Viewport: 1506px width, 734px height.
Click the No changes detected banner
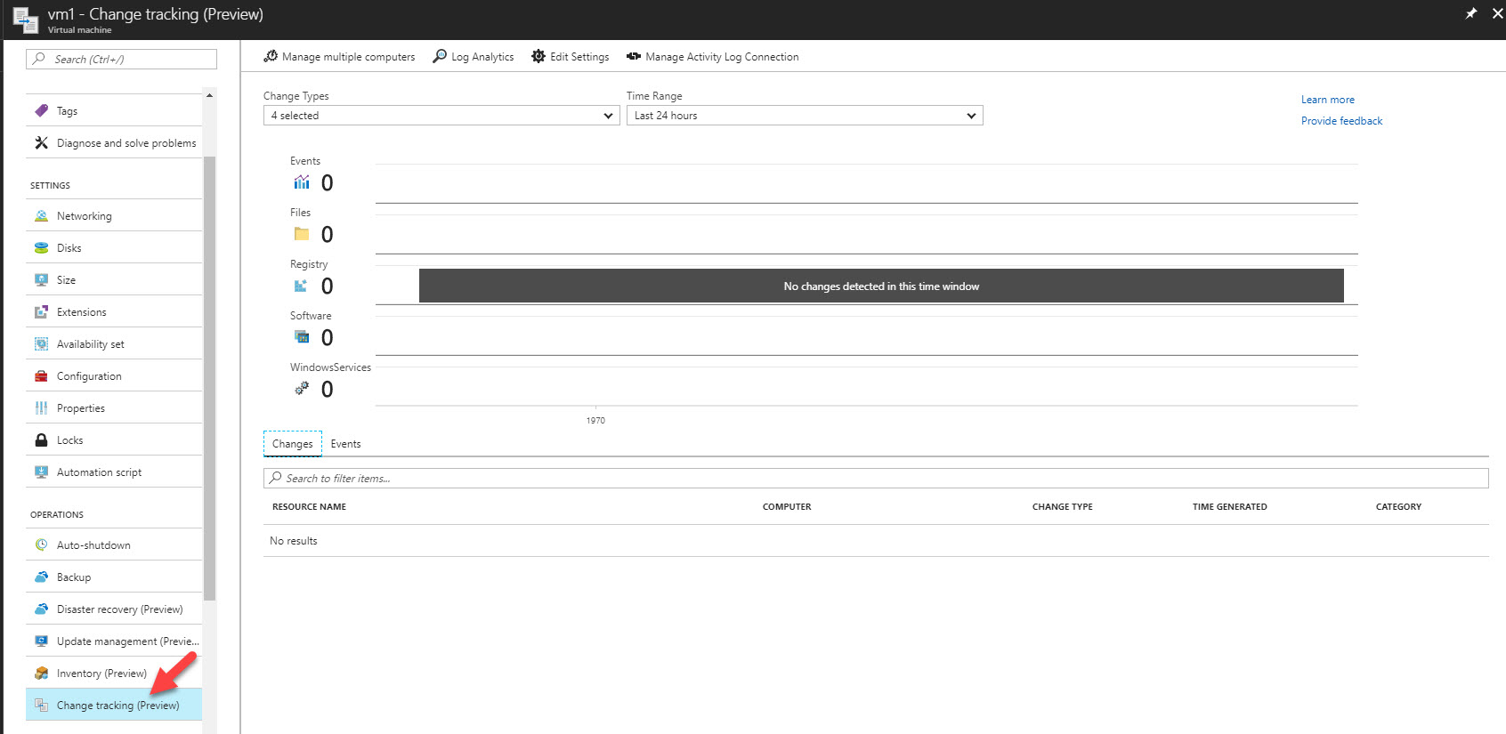(881, 286)
